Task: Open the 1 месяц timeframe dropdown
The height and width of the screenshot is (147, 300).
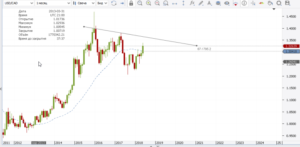Action: pos(53,3)
